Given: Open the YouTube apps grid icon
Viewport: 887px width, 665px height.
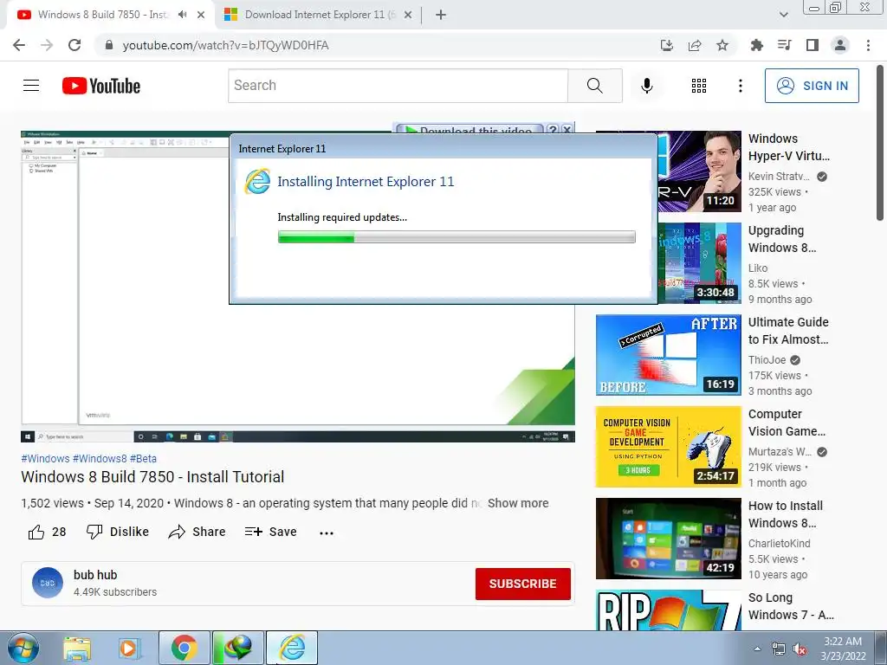Looking at the screenshot, I should tap(699, 86).
